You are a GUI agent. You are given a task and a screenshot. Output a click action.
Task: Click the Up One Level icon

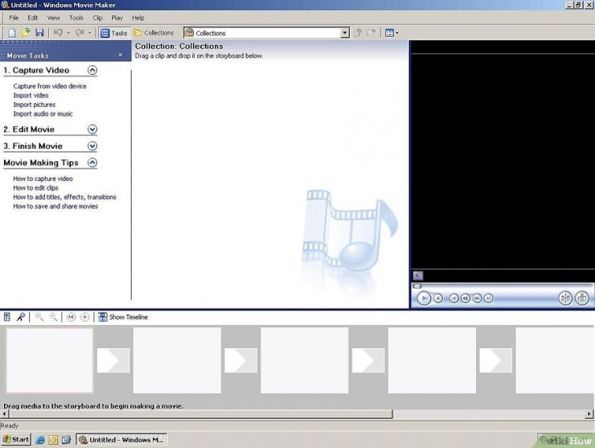tap(358, 33)
